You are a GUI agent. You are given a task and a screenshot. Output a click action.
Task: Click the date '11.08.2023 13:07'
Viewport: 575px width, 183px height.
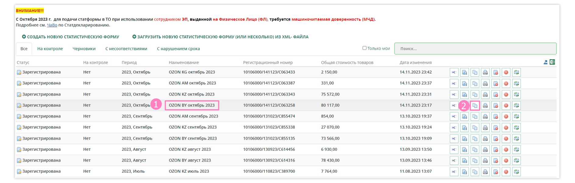pos(416,171)
